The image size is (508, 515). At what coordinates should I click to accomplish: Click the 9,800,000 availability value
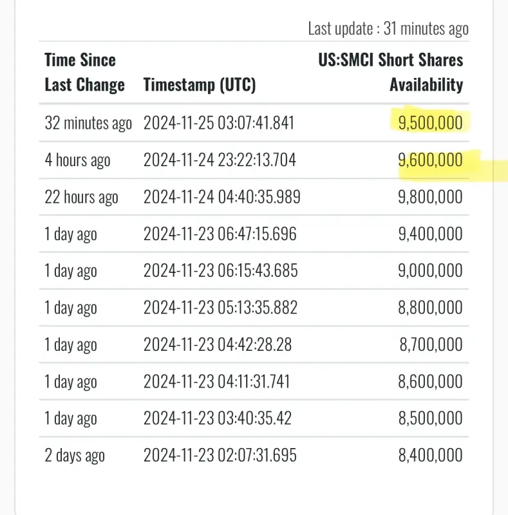430,197
